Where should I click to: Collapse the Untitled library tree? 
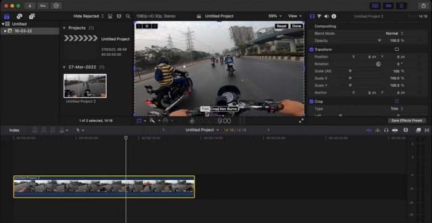point(2,24)
